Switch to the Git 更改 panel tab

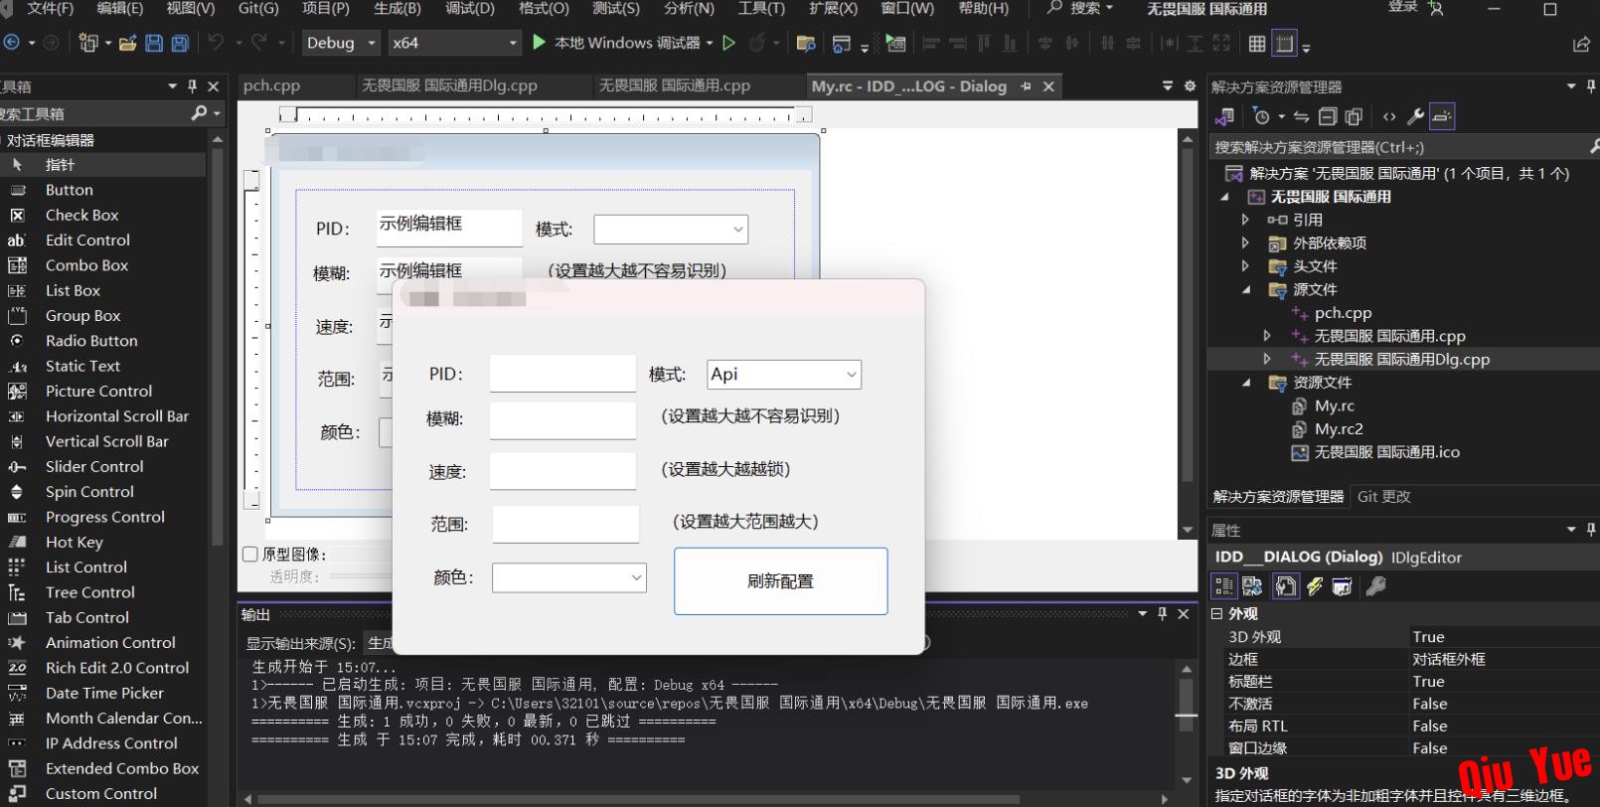[1383, 497]
